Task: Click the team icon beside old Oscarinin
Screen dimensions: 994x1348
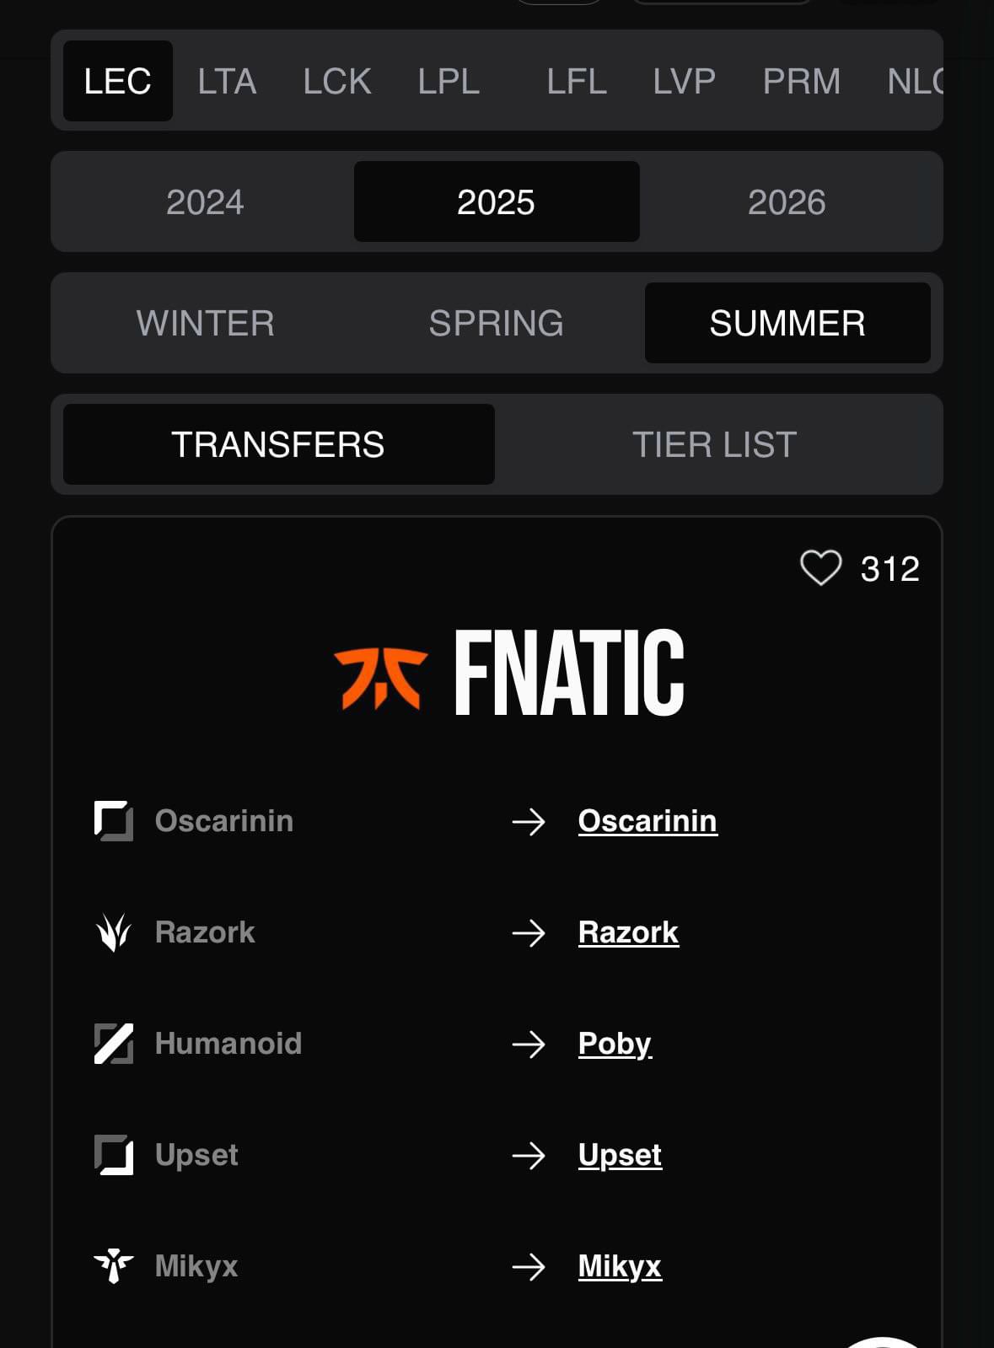Action: point(114,821)
